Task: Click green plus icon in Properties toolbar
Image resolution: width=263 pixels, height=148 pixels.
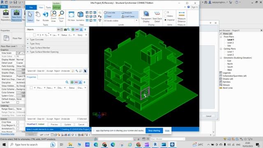Action: tap(72, 82)
